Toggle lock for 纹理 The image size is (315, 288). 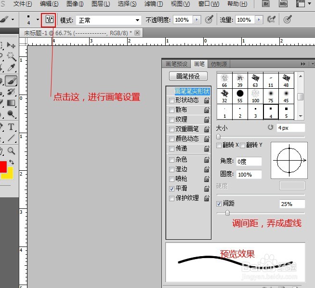click(207, 120)
